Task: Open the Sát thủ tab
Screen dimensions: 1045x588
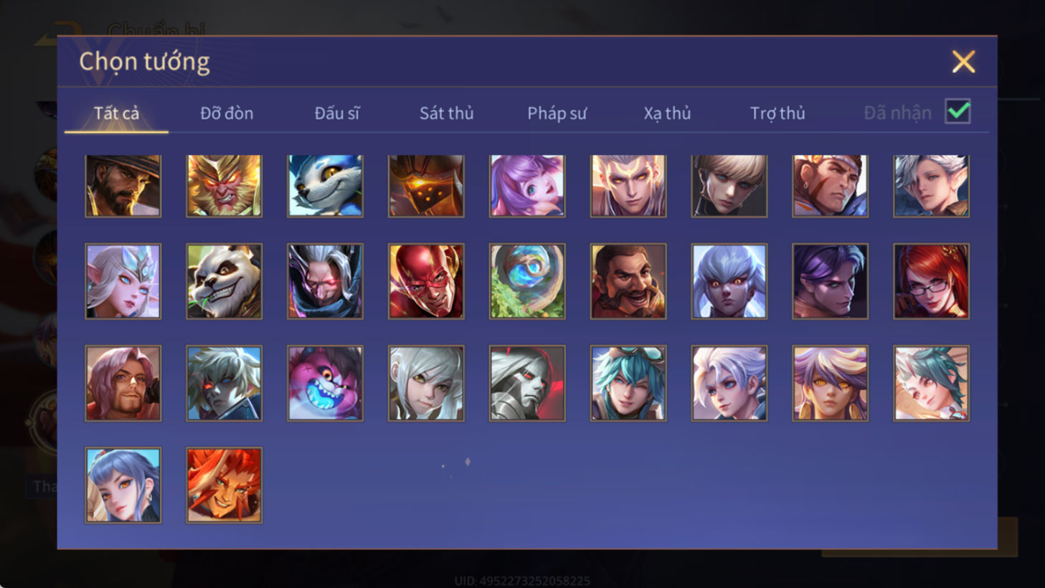Action: pos(446,113)
